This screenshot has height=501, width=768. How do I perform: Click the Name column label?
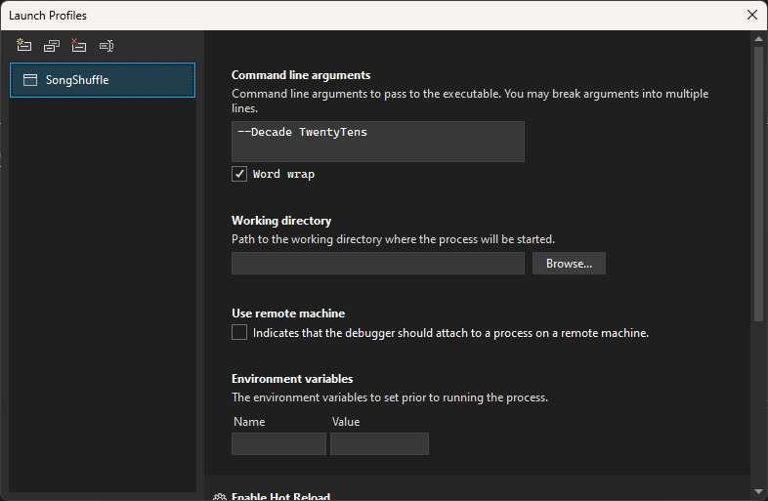pos(249,422)
